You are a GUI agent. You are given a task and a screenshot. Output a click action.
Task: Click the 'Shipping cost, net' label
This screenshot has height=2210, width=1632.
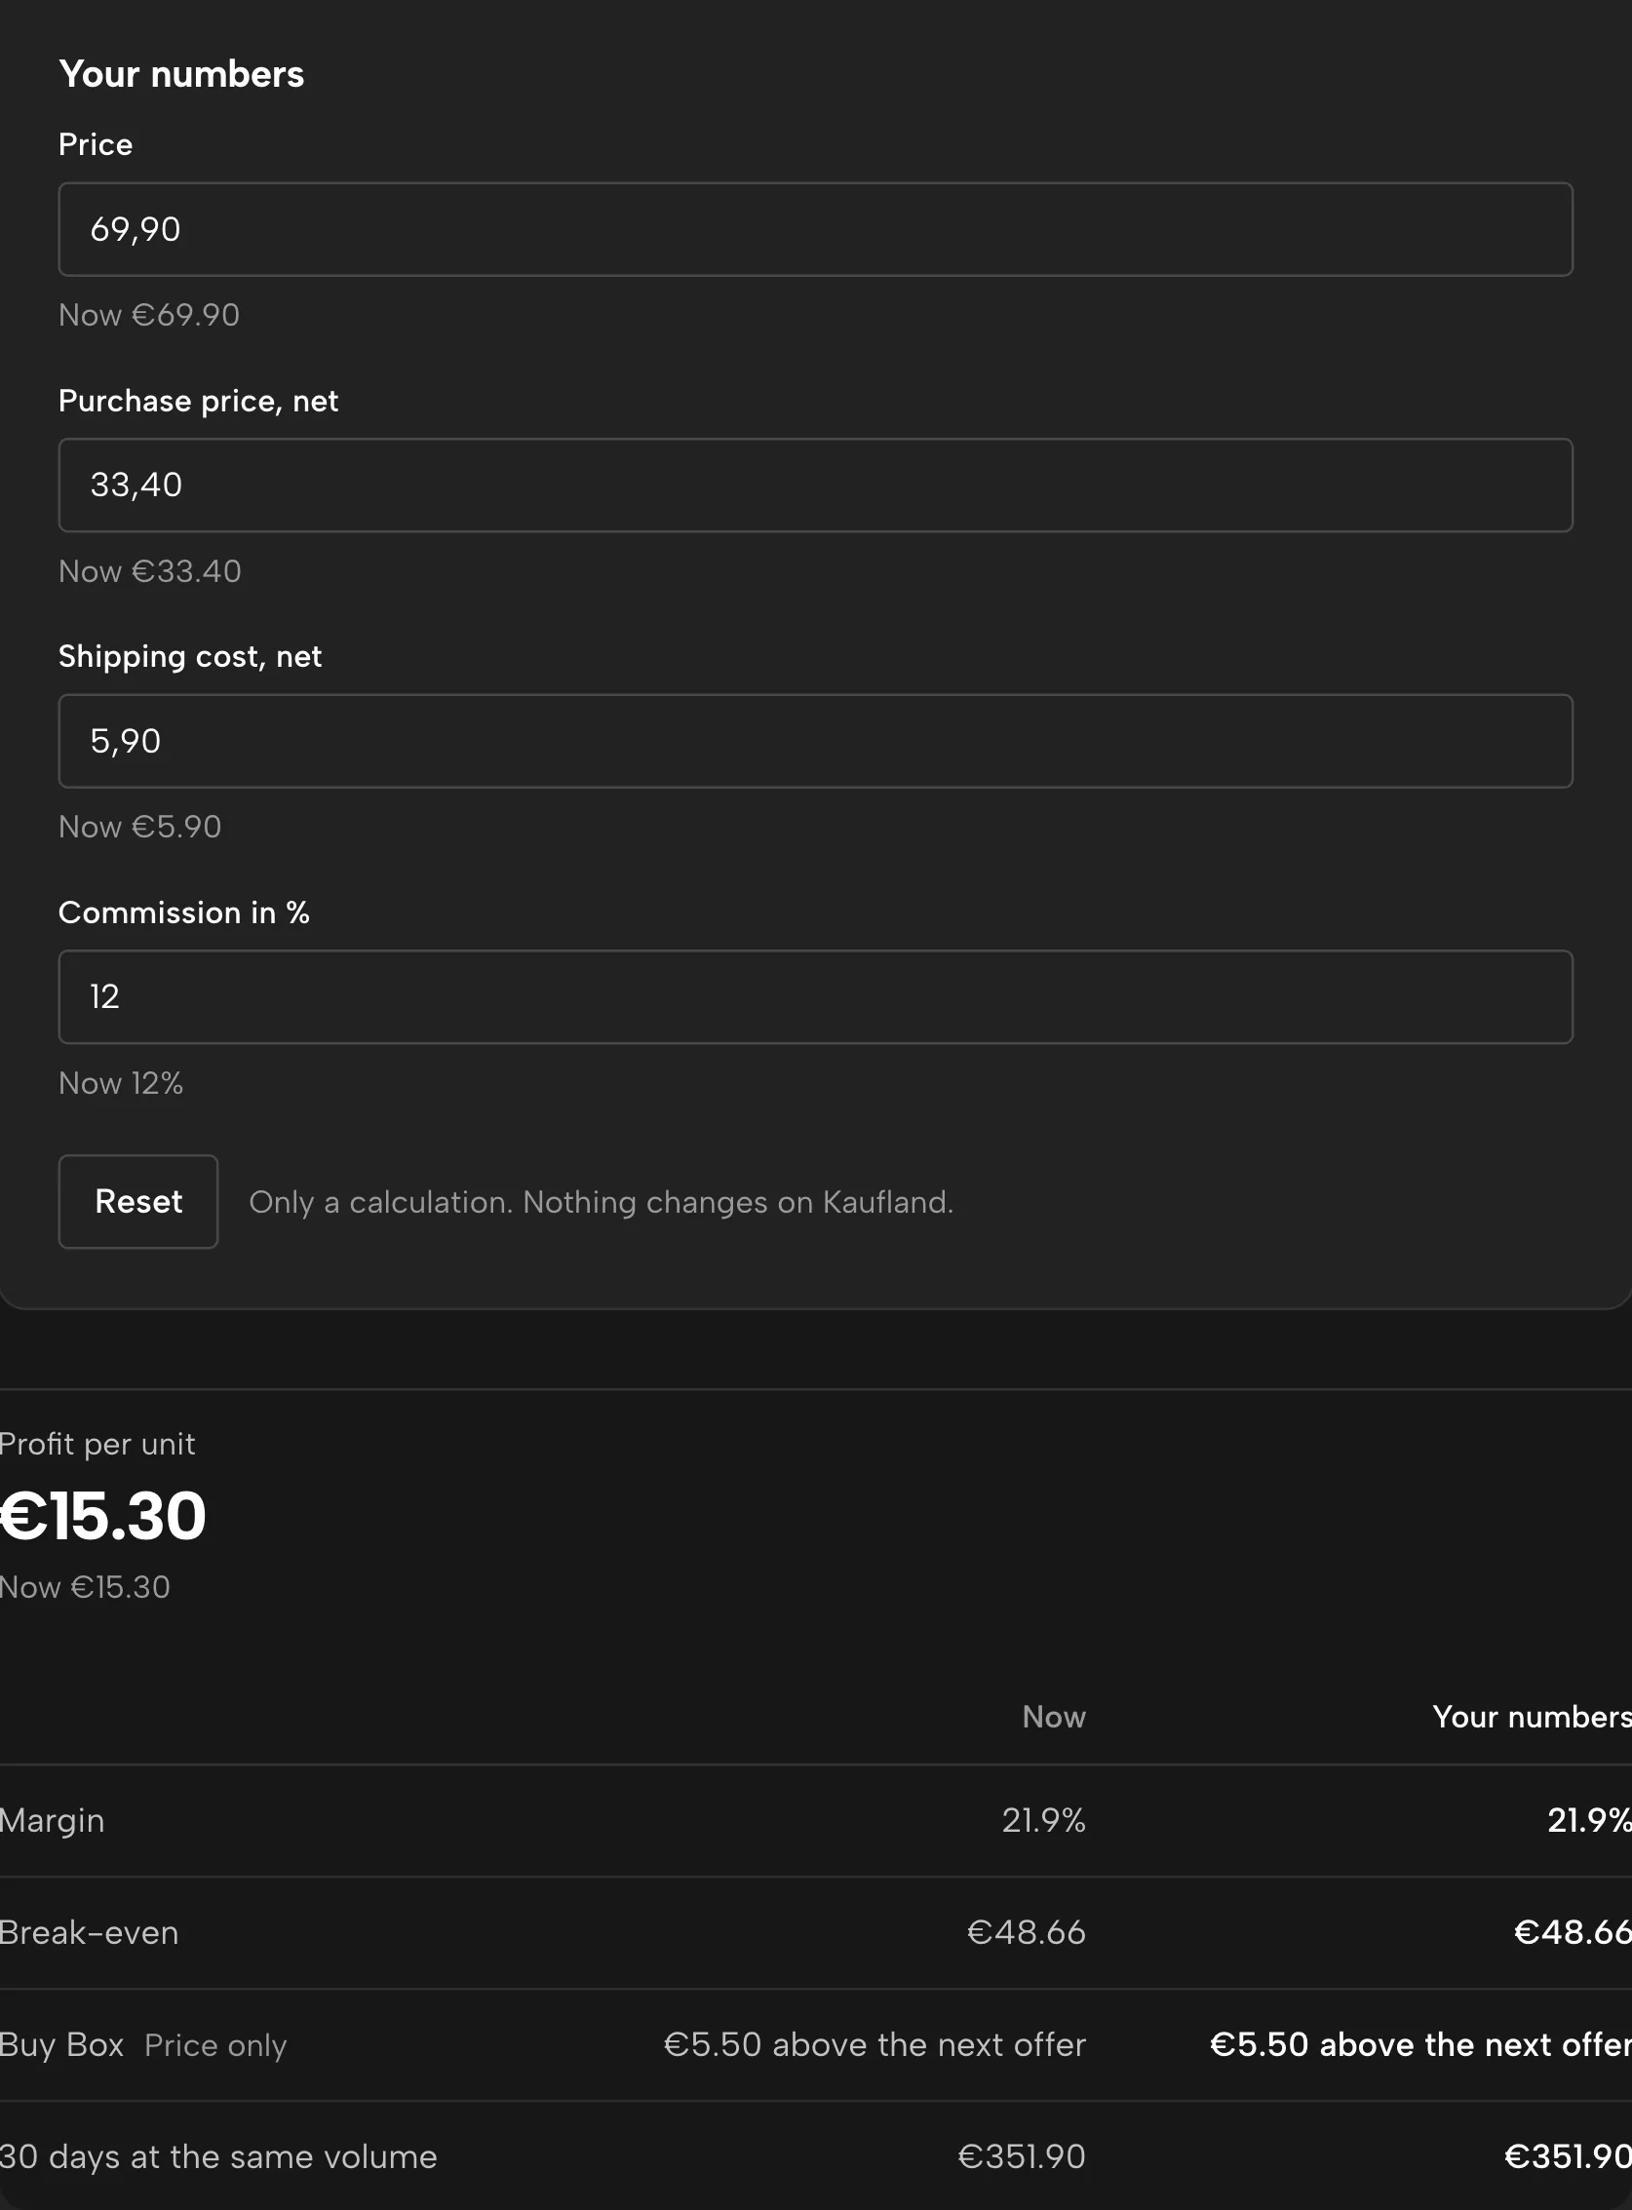(x=190, y=657)
